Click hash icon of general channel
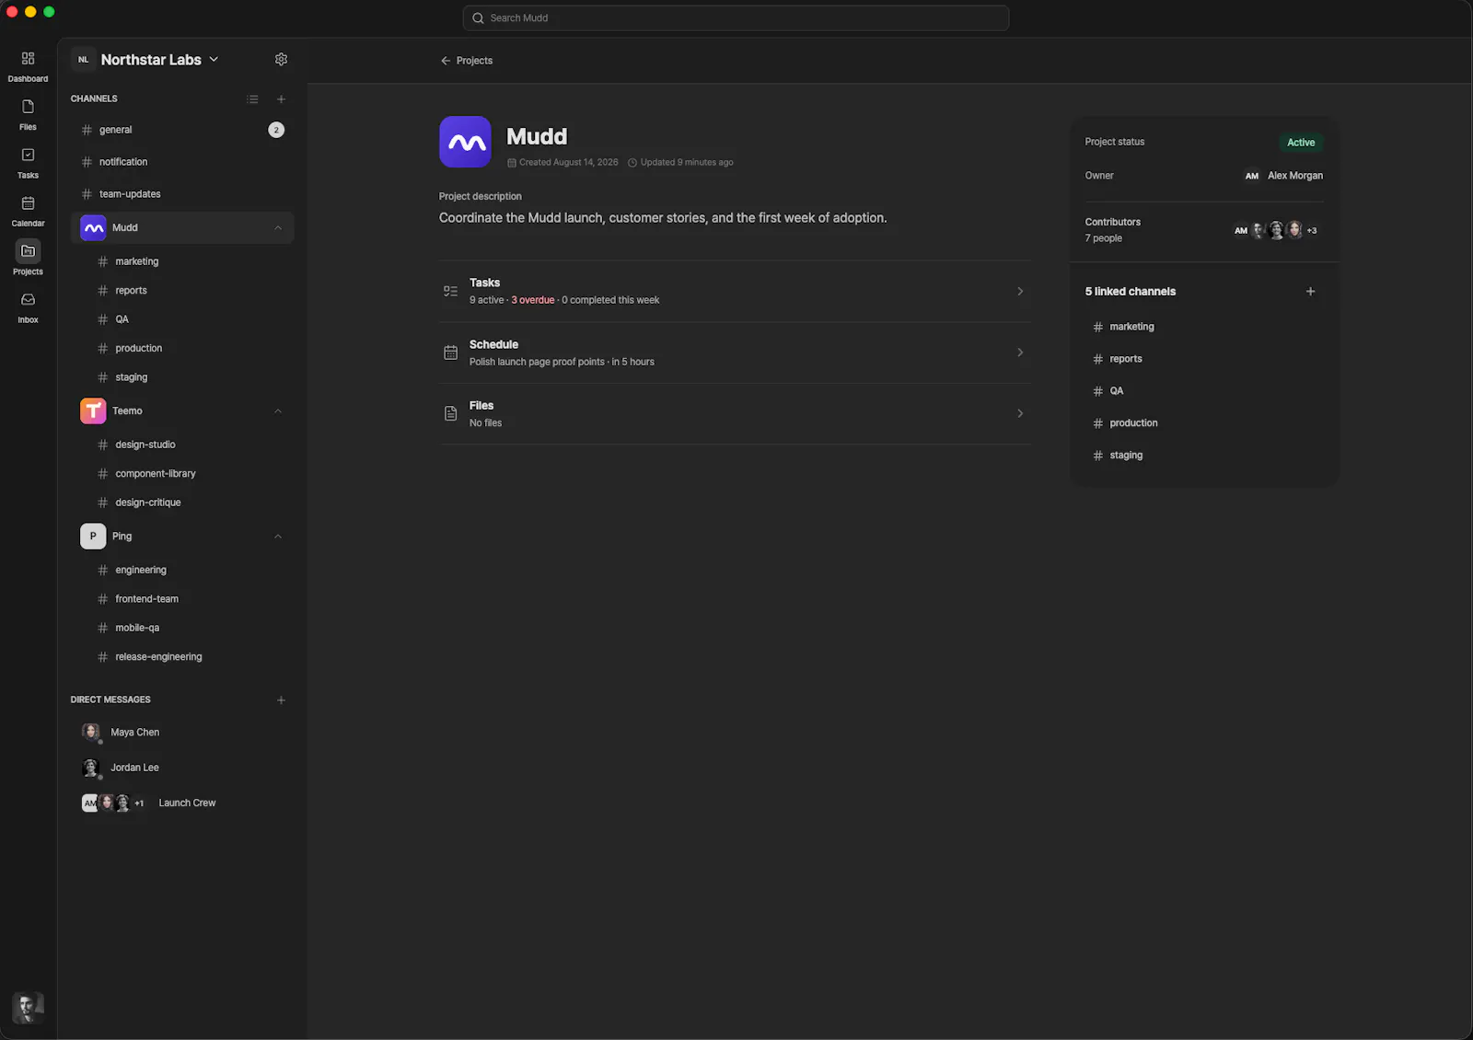This screenshot has height=1040, width=1473. [x=87, y=130]
